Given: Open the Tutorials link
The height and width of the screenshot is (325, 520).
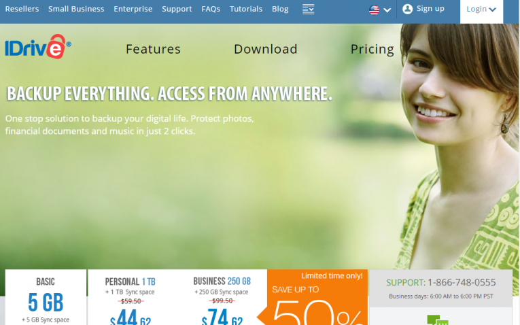Looking at the screenshot, I should pyautogui.click(x=246, y=9).
